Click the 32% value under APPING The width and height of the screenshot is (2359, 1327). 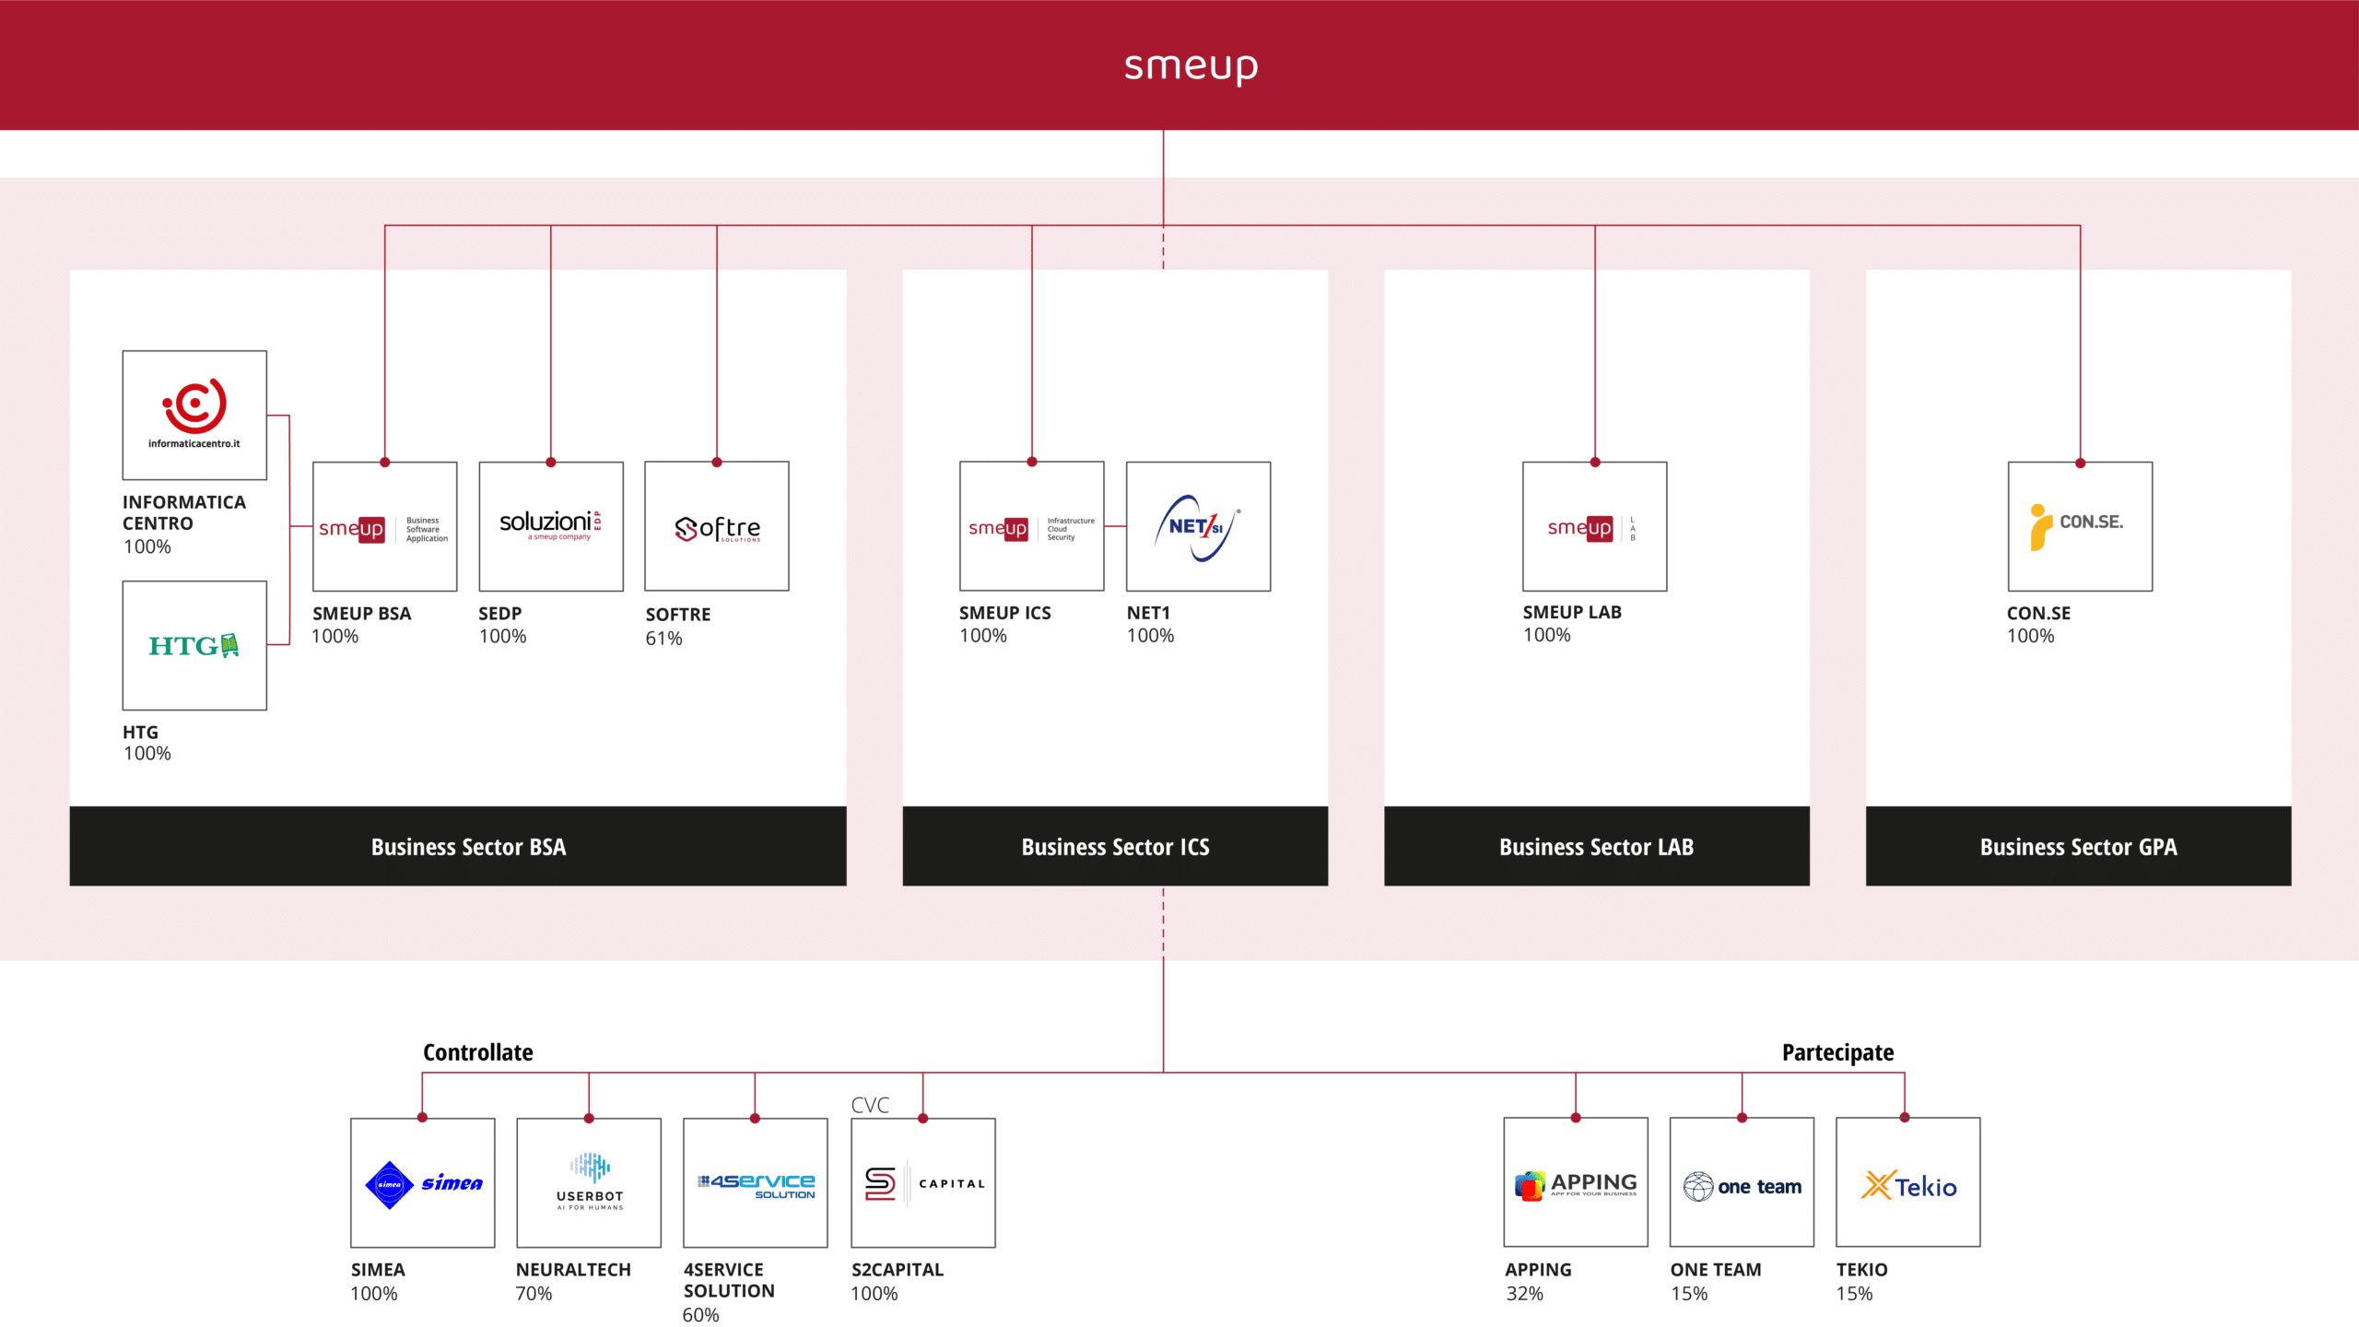[x=1525, y=1294]
